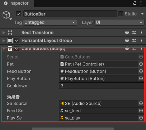Image resolution: width=146 pixels, height=130 pixels.
Task: Open the Layer dropdown showing UI
Action: click(119, 22)
